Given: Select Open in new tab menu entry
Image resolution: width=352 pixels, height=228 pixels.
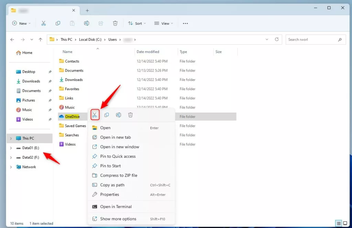Looking at the screenshot, I should [115, 137].
